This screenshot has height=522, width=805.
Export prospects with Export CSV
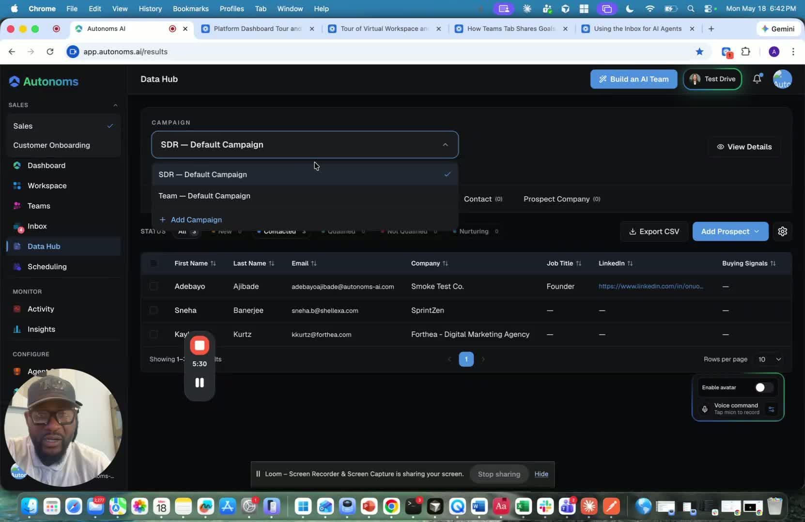coord(654,231)
